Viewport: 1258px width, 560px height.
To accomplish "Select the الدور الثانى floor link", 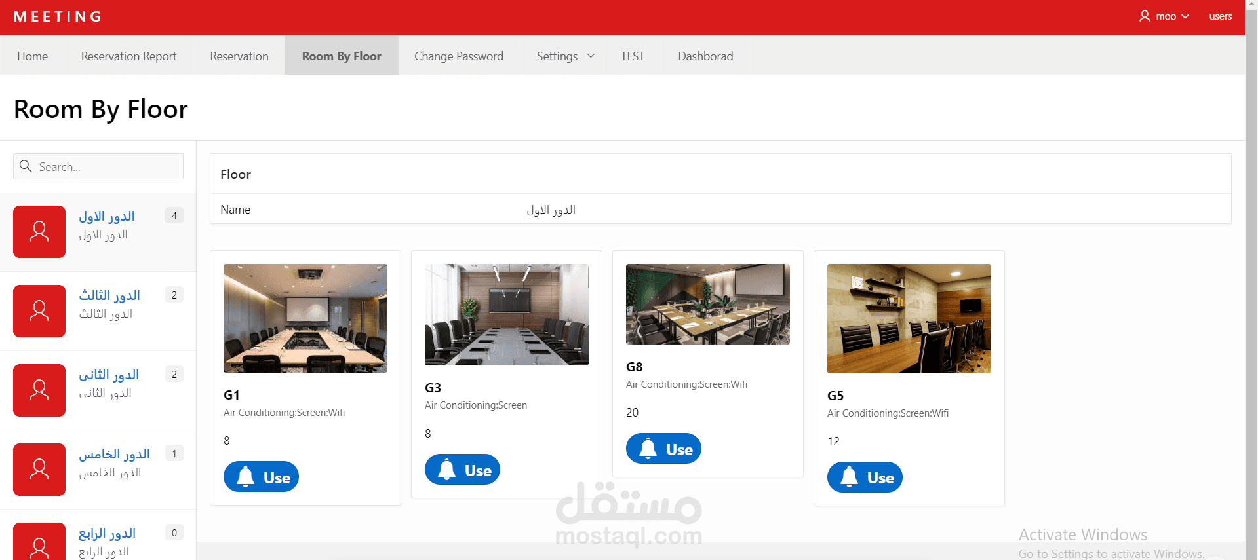I will 109,375.
